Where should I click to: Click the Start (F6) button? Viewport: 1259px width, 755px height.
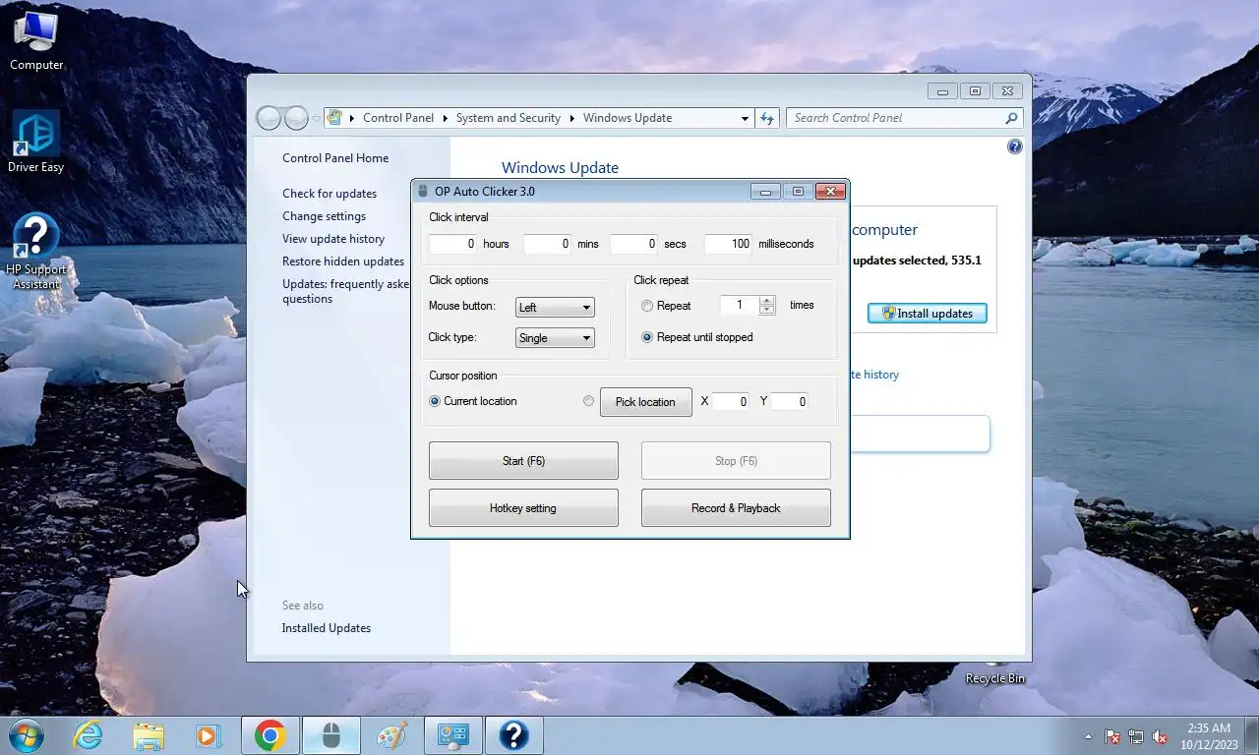[523, 461]
